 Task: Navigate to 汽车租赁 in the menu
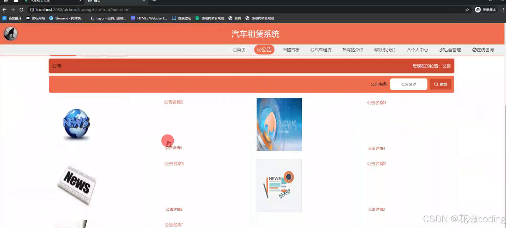pyautogui.click(x=321, y=49)
